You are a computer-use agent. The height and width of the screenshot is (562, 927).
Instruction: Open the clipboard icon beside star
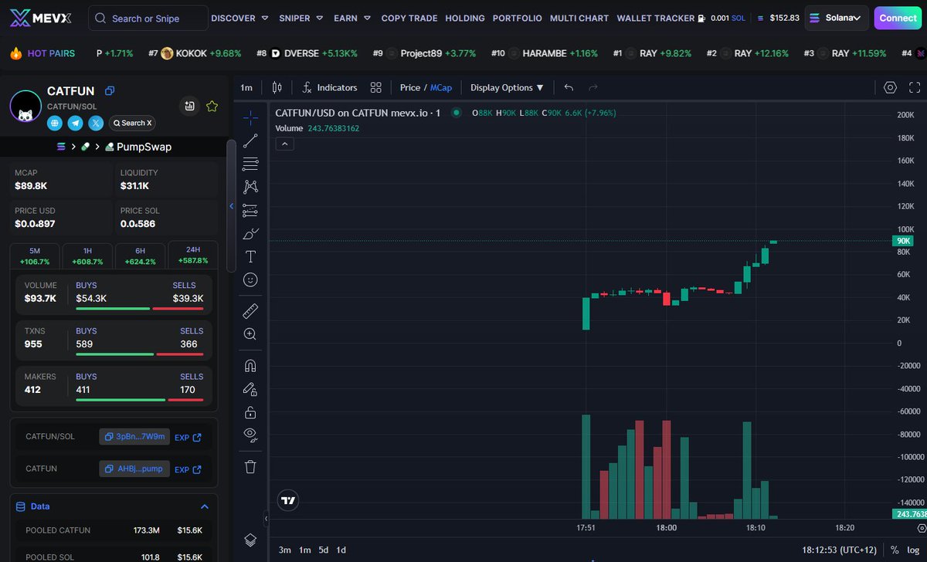click(x=189, y=107)
